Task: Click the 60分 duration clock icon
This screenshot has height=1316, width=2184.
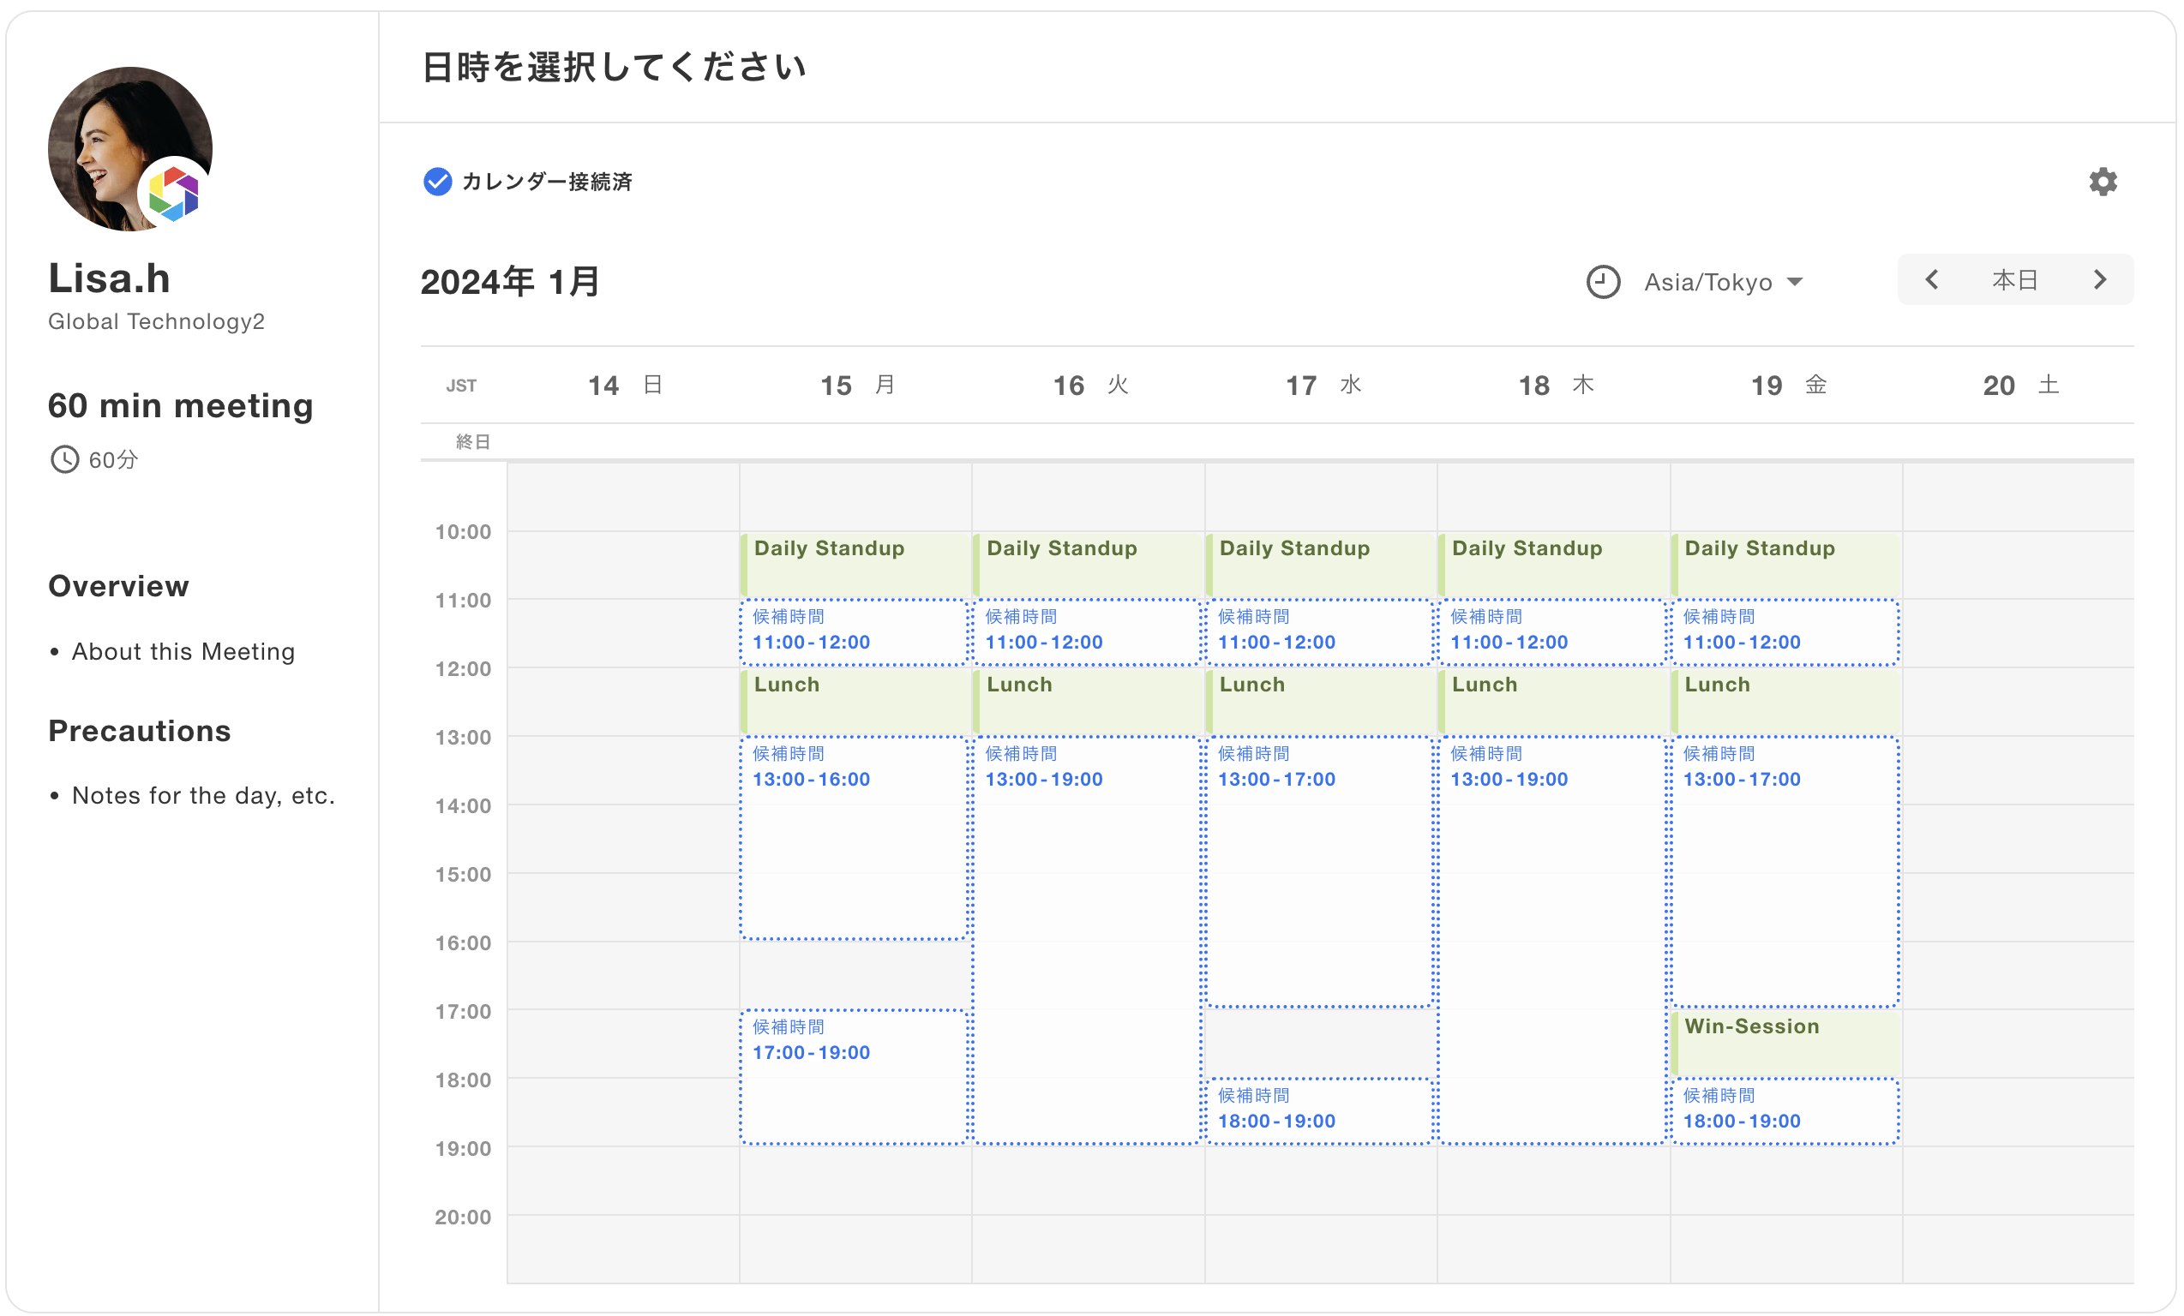Action: [63, 459]
